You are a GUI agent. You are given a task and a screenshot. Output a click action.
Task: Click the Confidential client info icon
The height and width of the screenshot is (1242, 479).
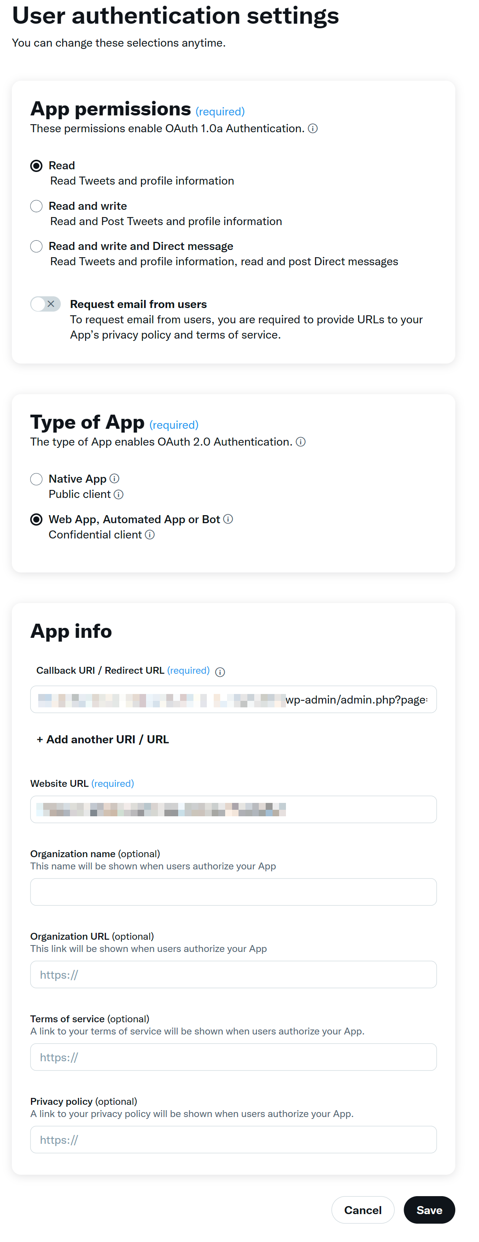tap(150, 534)
